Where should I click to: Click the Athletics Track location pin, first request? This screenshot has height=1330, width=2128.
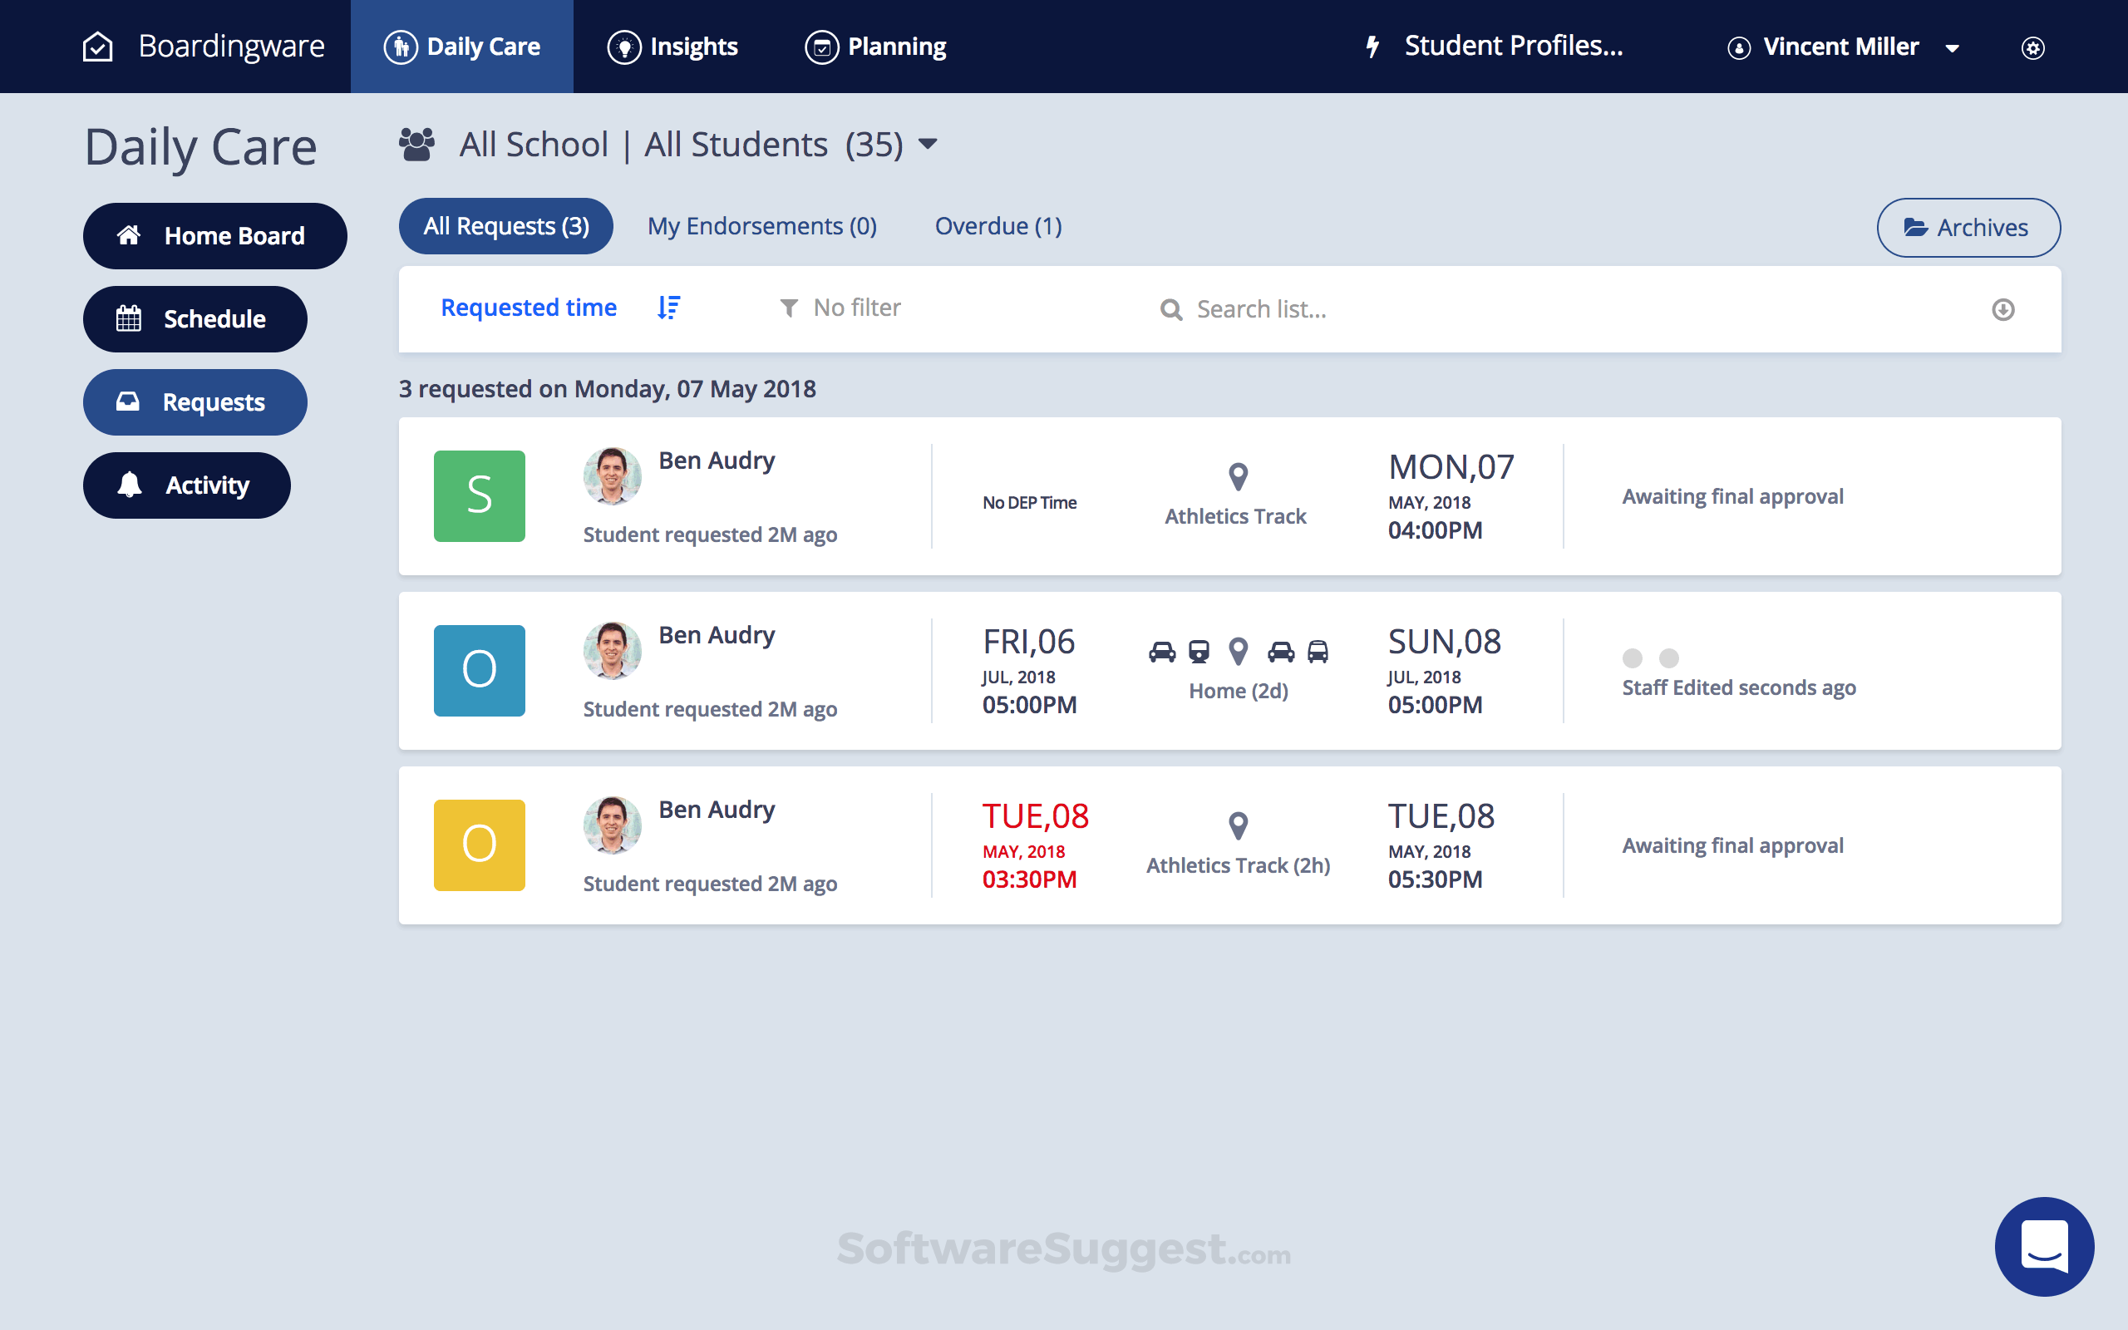1237,475
